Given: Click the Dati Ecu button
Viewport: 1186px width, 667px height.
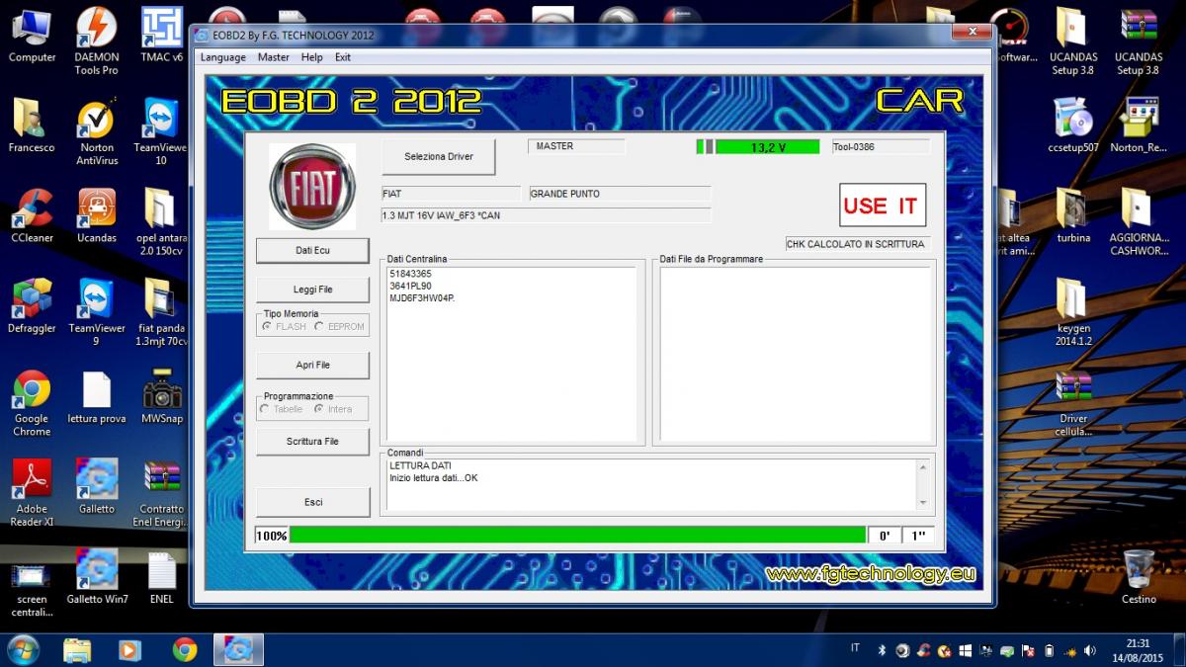Looking at the screenshot, I should coord(312,250).
